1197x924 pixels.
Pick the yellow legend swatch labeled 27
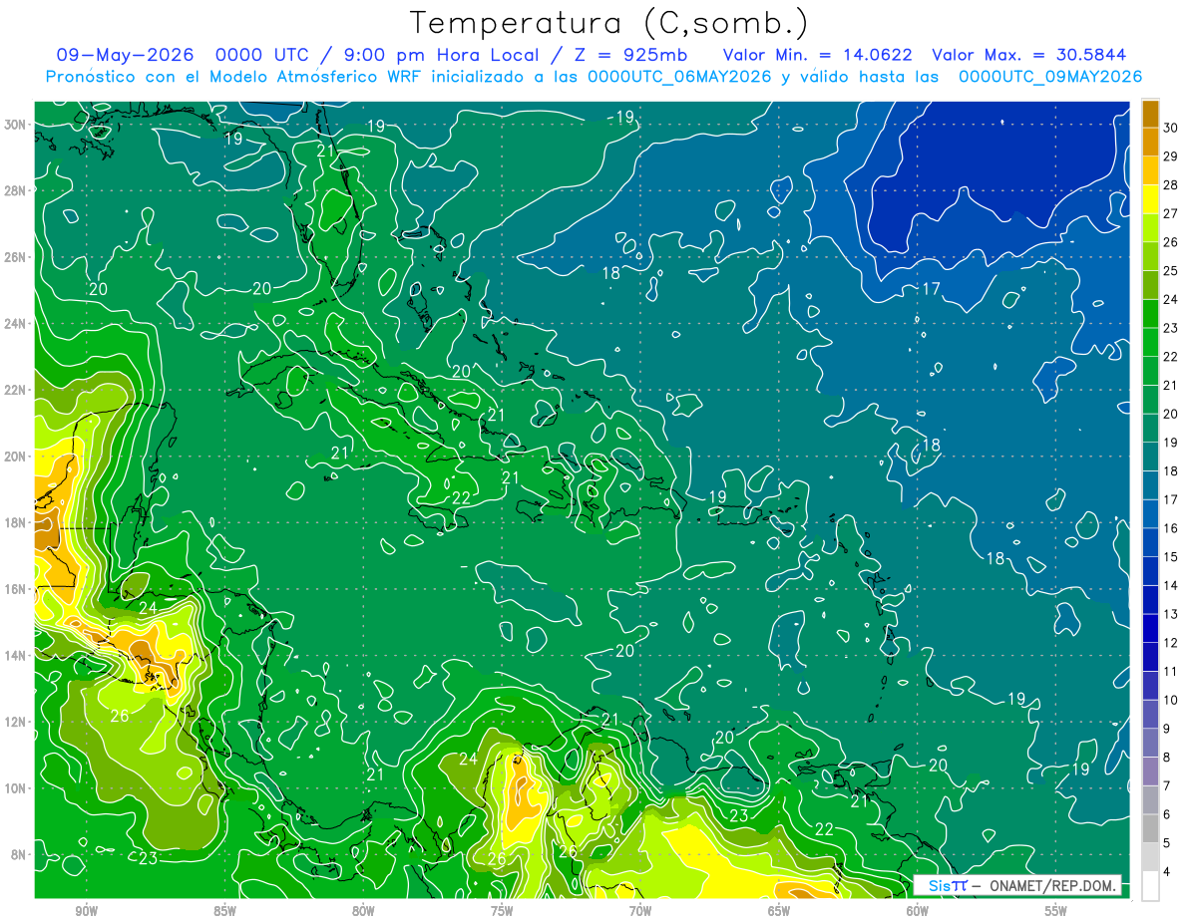pyautogui.click(x=1150, y=199)
